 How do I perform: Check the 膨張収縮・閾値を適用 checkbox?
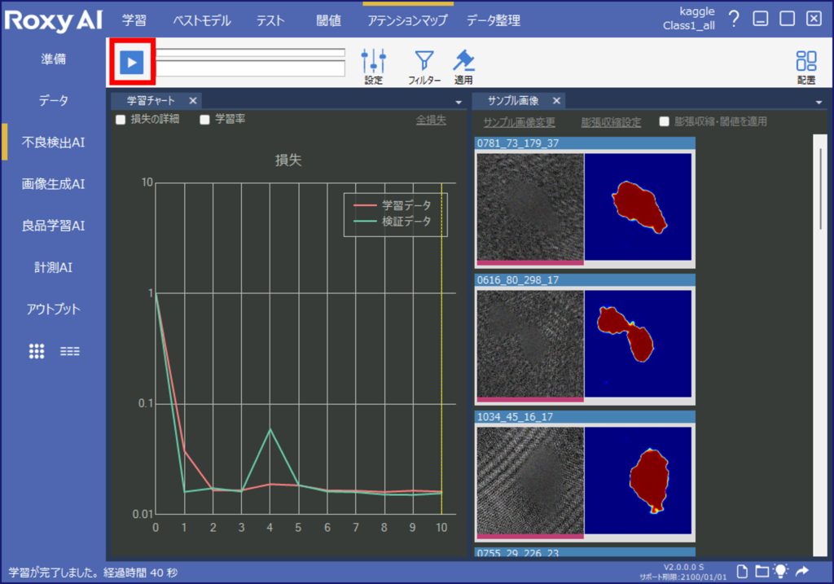[x=664, y=121]
